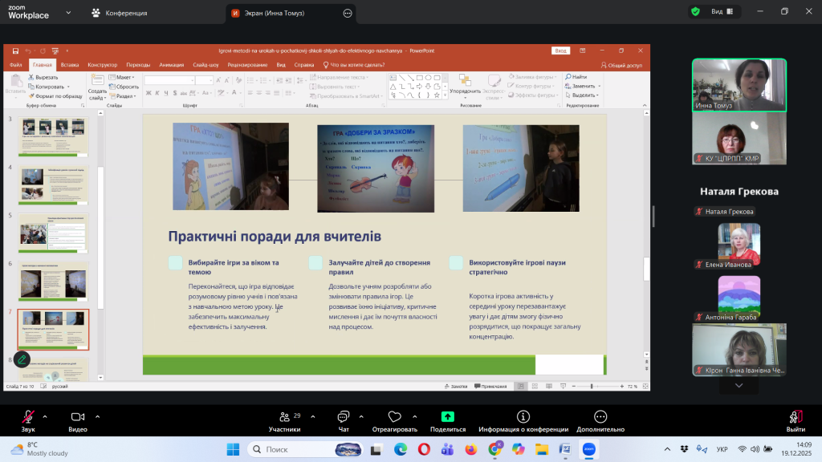Select slide 6 thumbnail in slide panel
Screen dimensions: 822x462
pos(53,283)
